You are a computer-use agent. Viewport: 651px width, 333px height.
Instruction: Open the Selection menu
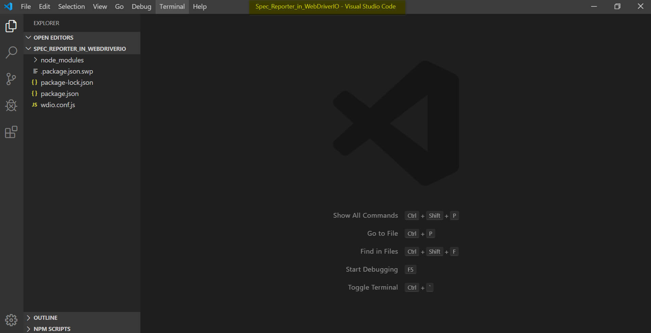coord(71,6)
